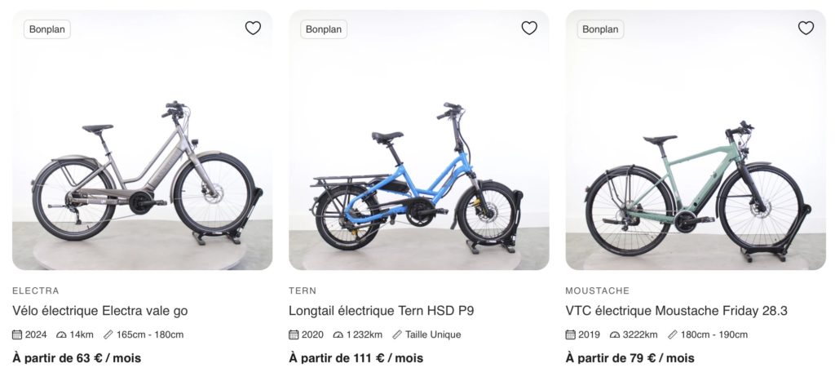Click the calendar icon beside 2020

point(294,334)
